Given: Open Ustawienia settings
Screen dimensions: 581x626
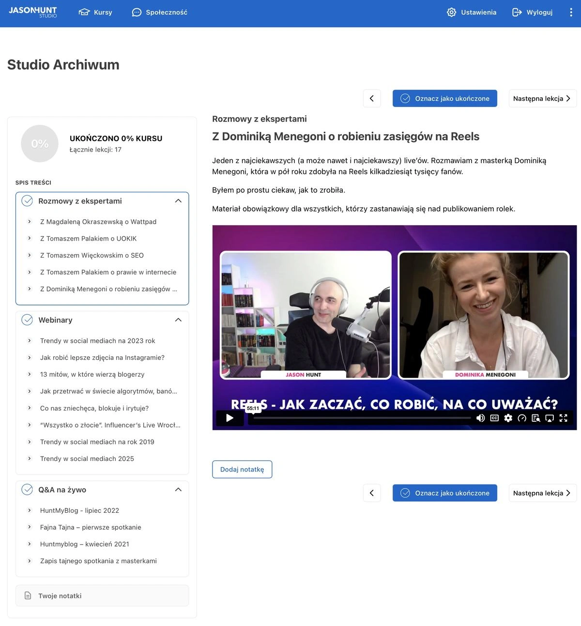Looking at the screenshot, I should pyautogui.click(x=472, y=12).
